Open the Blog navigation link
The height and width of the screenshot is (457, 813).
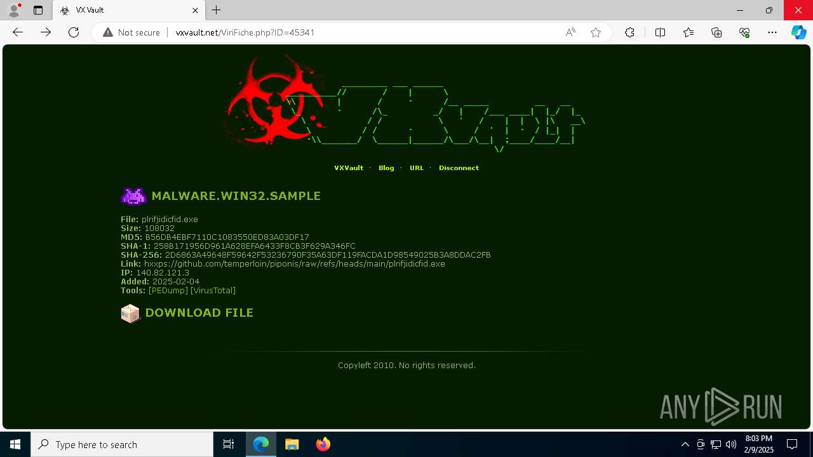coord(386,168)
